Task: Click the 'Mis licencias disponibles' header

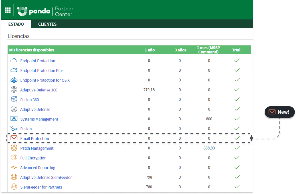Action: 32,50
